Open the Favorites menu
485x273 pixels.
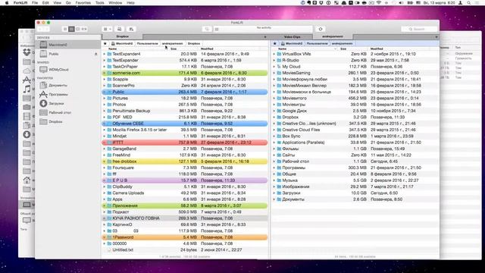pos(83,2)
